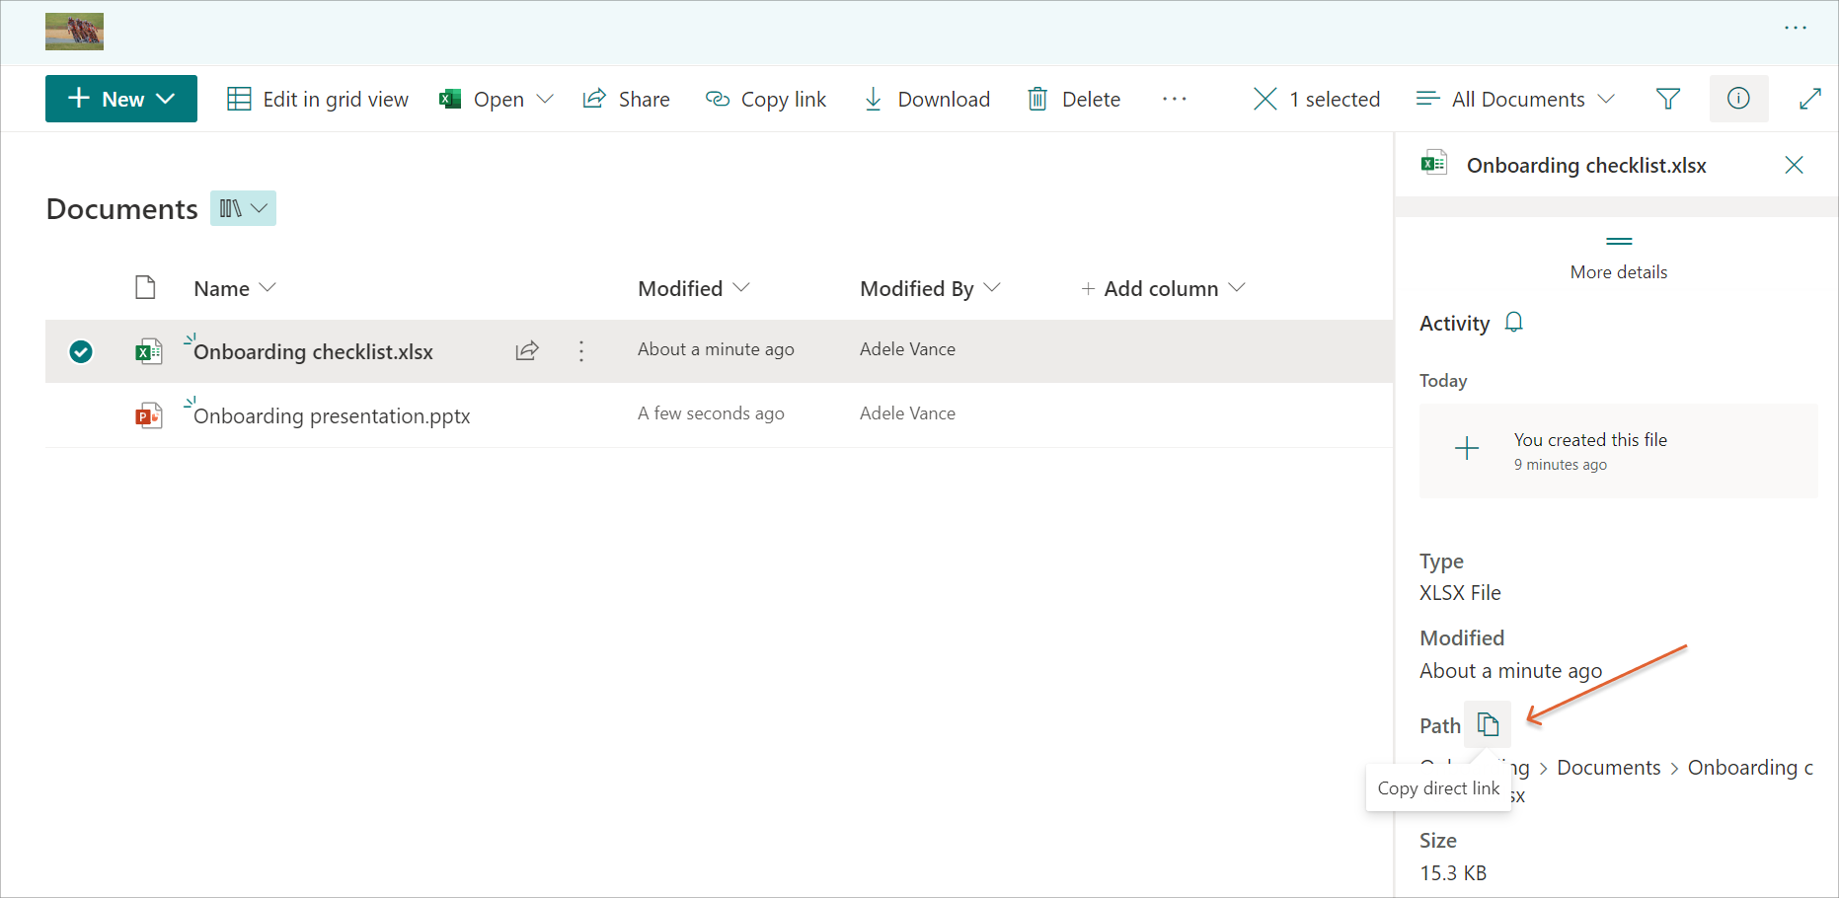The width and height of the screenshot is (1839, 898).
Task: Open more actions dots for Onboarding checklist.xlsx
Action: click(x=581, y=351)
